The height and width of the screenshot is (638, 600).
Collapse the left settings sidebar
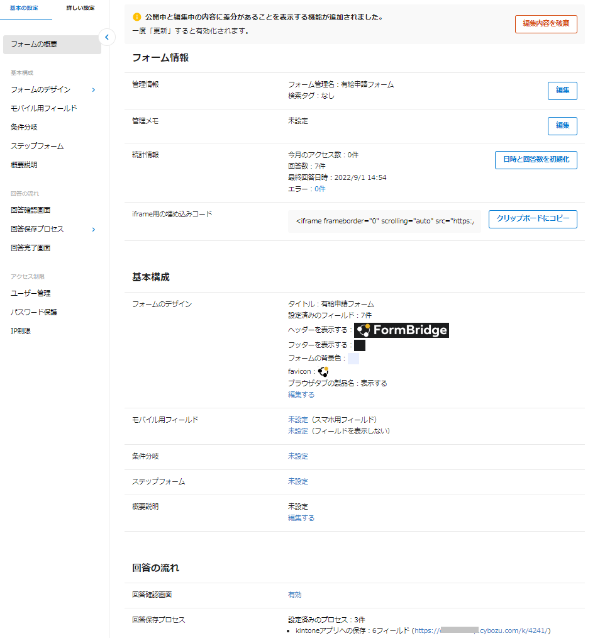107,38
